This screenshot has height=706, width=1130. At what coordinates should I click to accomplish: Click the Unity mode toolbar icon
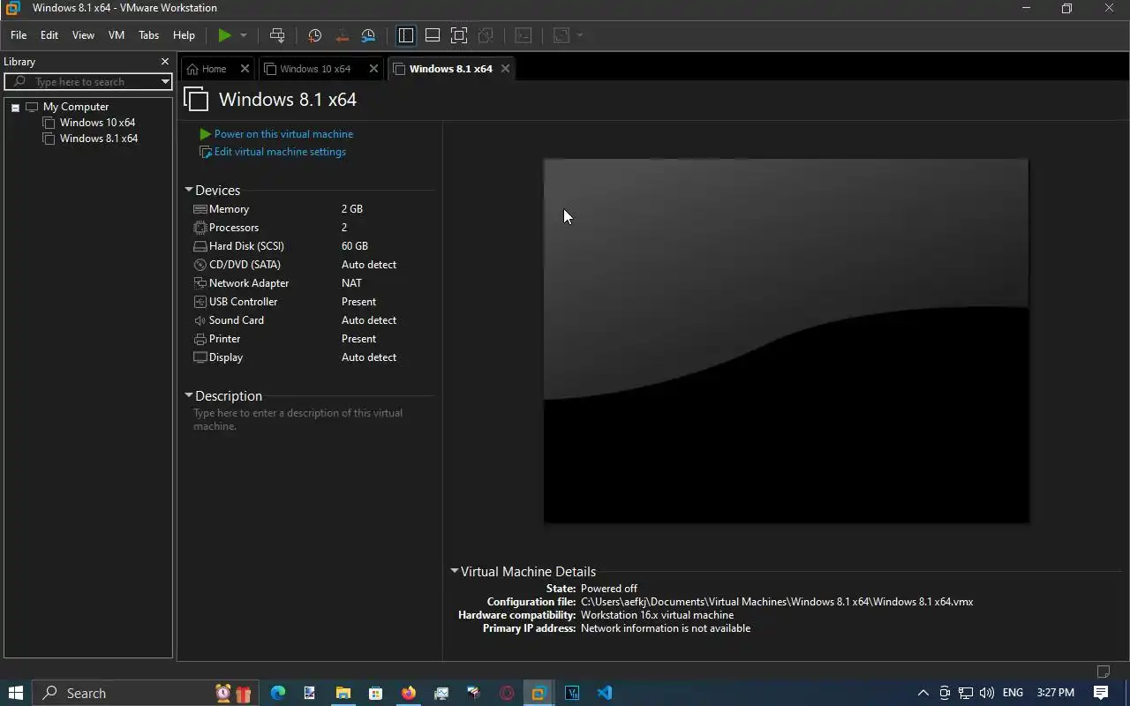coord(486,35)
